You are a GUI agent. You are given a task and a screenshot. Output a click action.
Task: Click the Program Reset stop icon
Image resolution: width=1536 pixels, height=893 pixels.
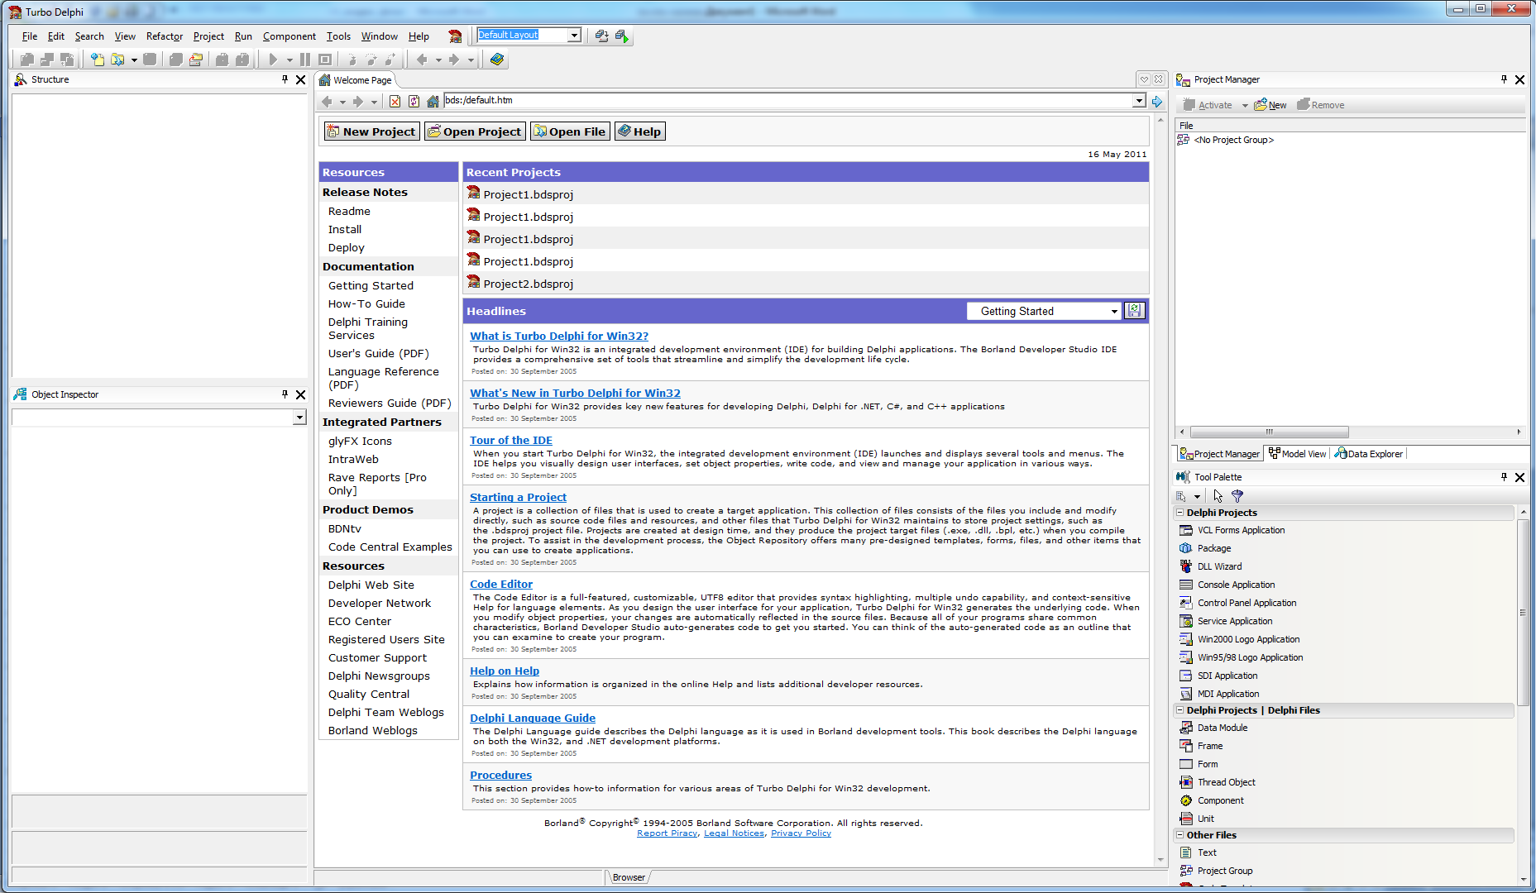tap(325, 60)
